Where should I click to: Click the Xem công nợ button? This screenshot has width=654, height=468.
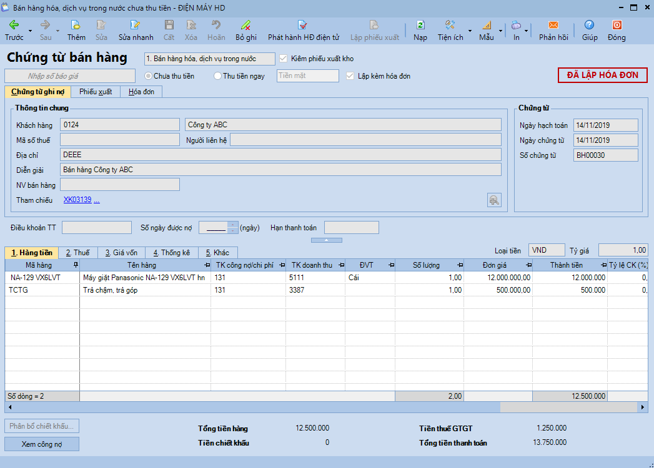(x=42, y=444)
